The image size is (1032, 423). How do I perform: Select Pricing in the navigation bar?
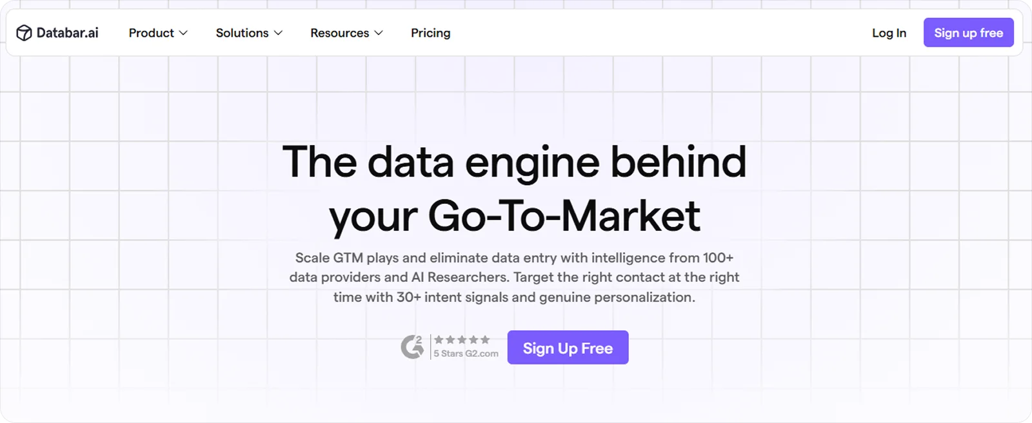430,32
